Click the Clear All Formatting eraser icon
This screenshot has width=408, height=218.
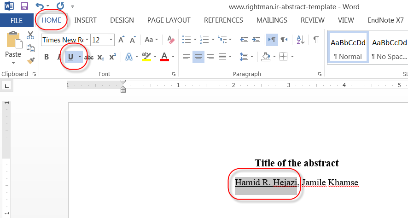pyautogui.click(x=171, y=40)
